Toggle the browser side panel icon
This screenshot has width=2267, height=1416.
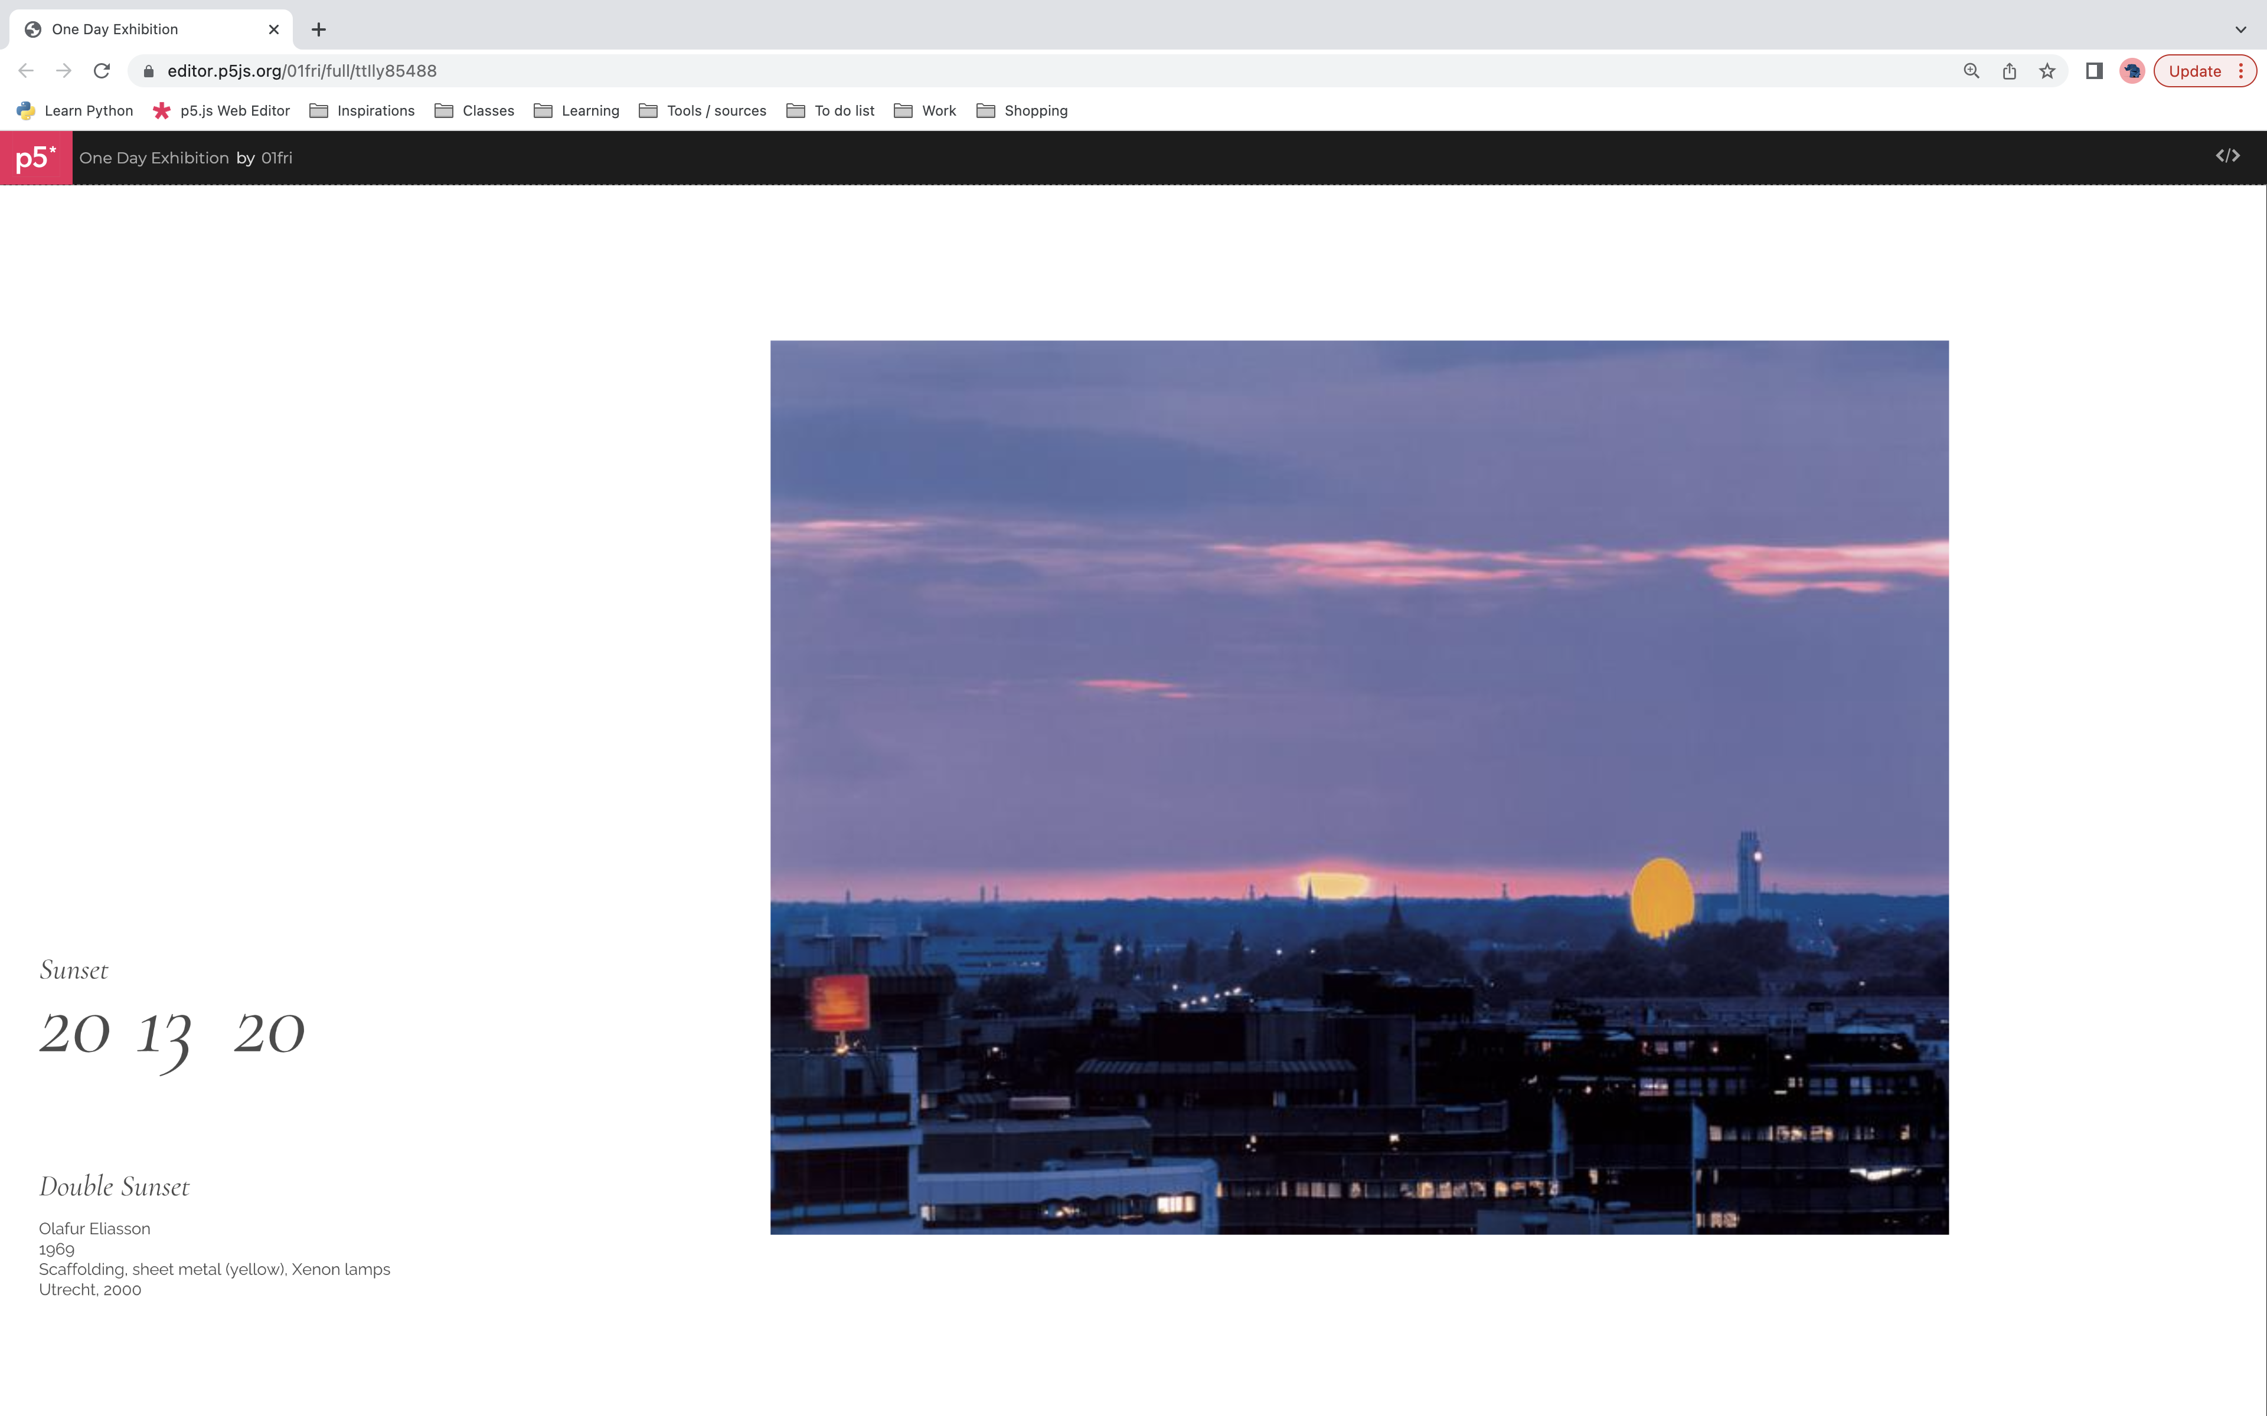pos(2093,71)
